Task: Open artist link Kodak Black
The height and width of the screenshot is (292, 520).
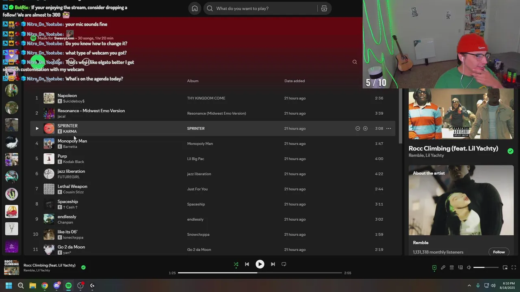Action: 74,162
